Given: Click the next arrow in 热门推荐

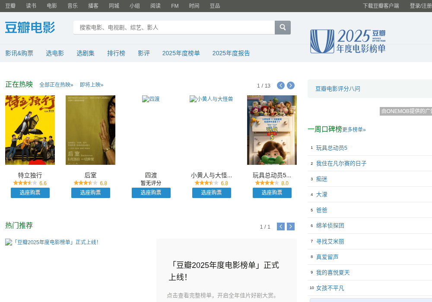Looking at the screenshot, I should 290,226.
